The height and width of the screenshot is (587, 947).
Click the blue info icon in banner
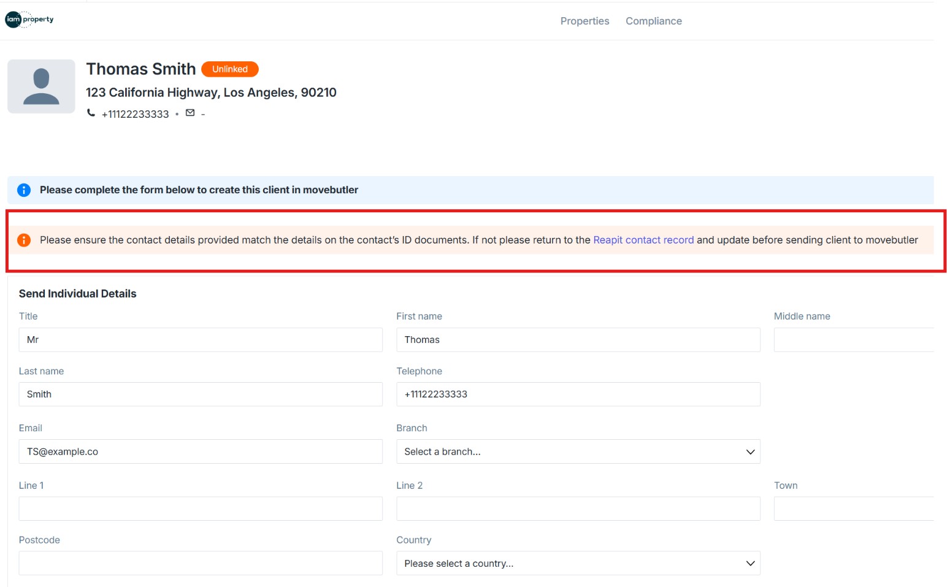pyautogui.click(x=24, y=190)
